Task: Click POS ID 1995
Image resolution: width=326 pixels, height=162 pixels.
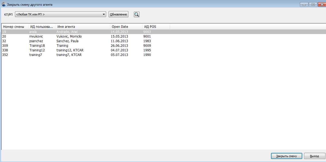Action: coord(147,50)
